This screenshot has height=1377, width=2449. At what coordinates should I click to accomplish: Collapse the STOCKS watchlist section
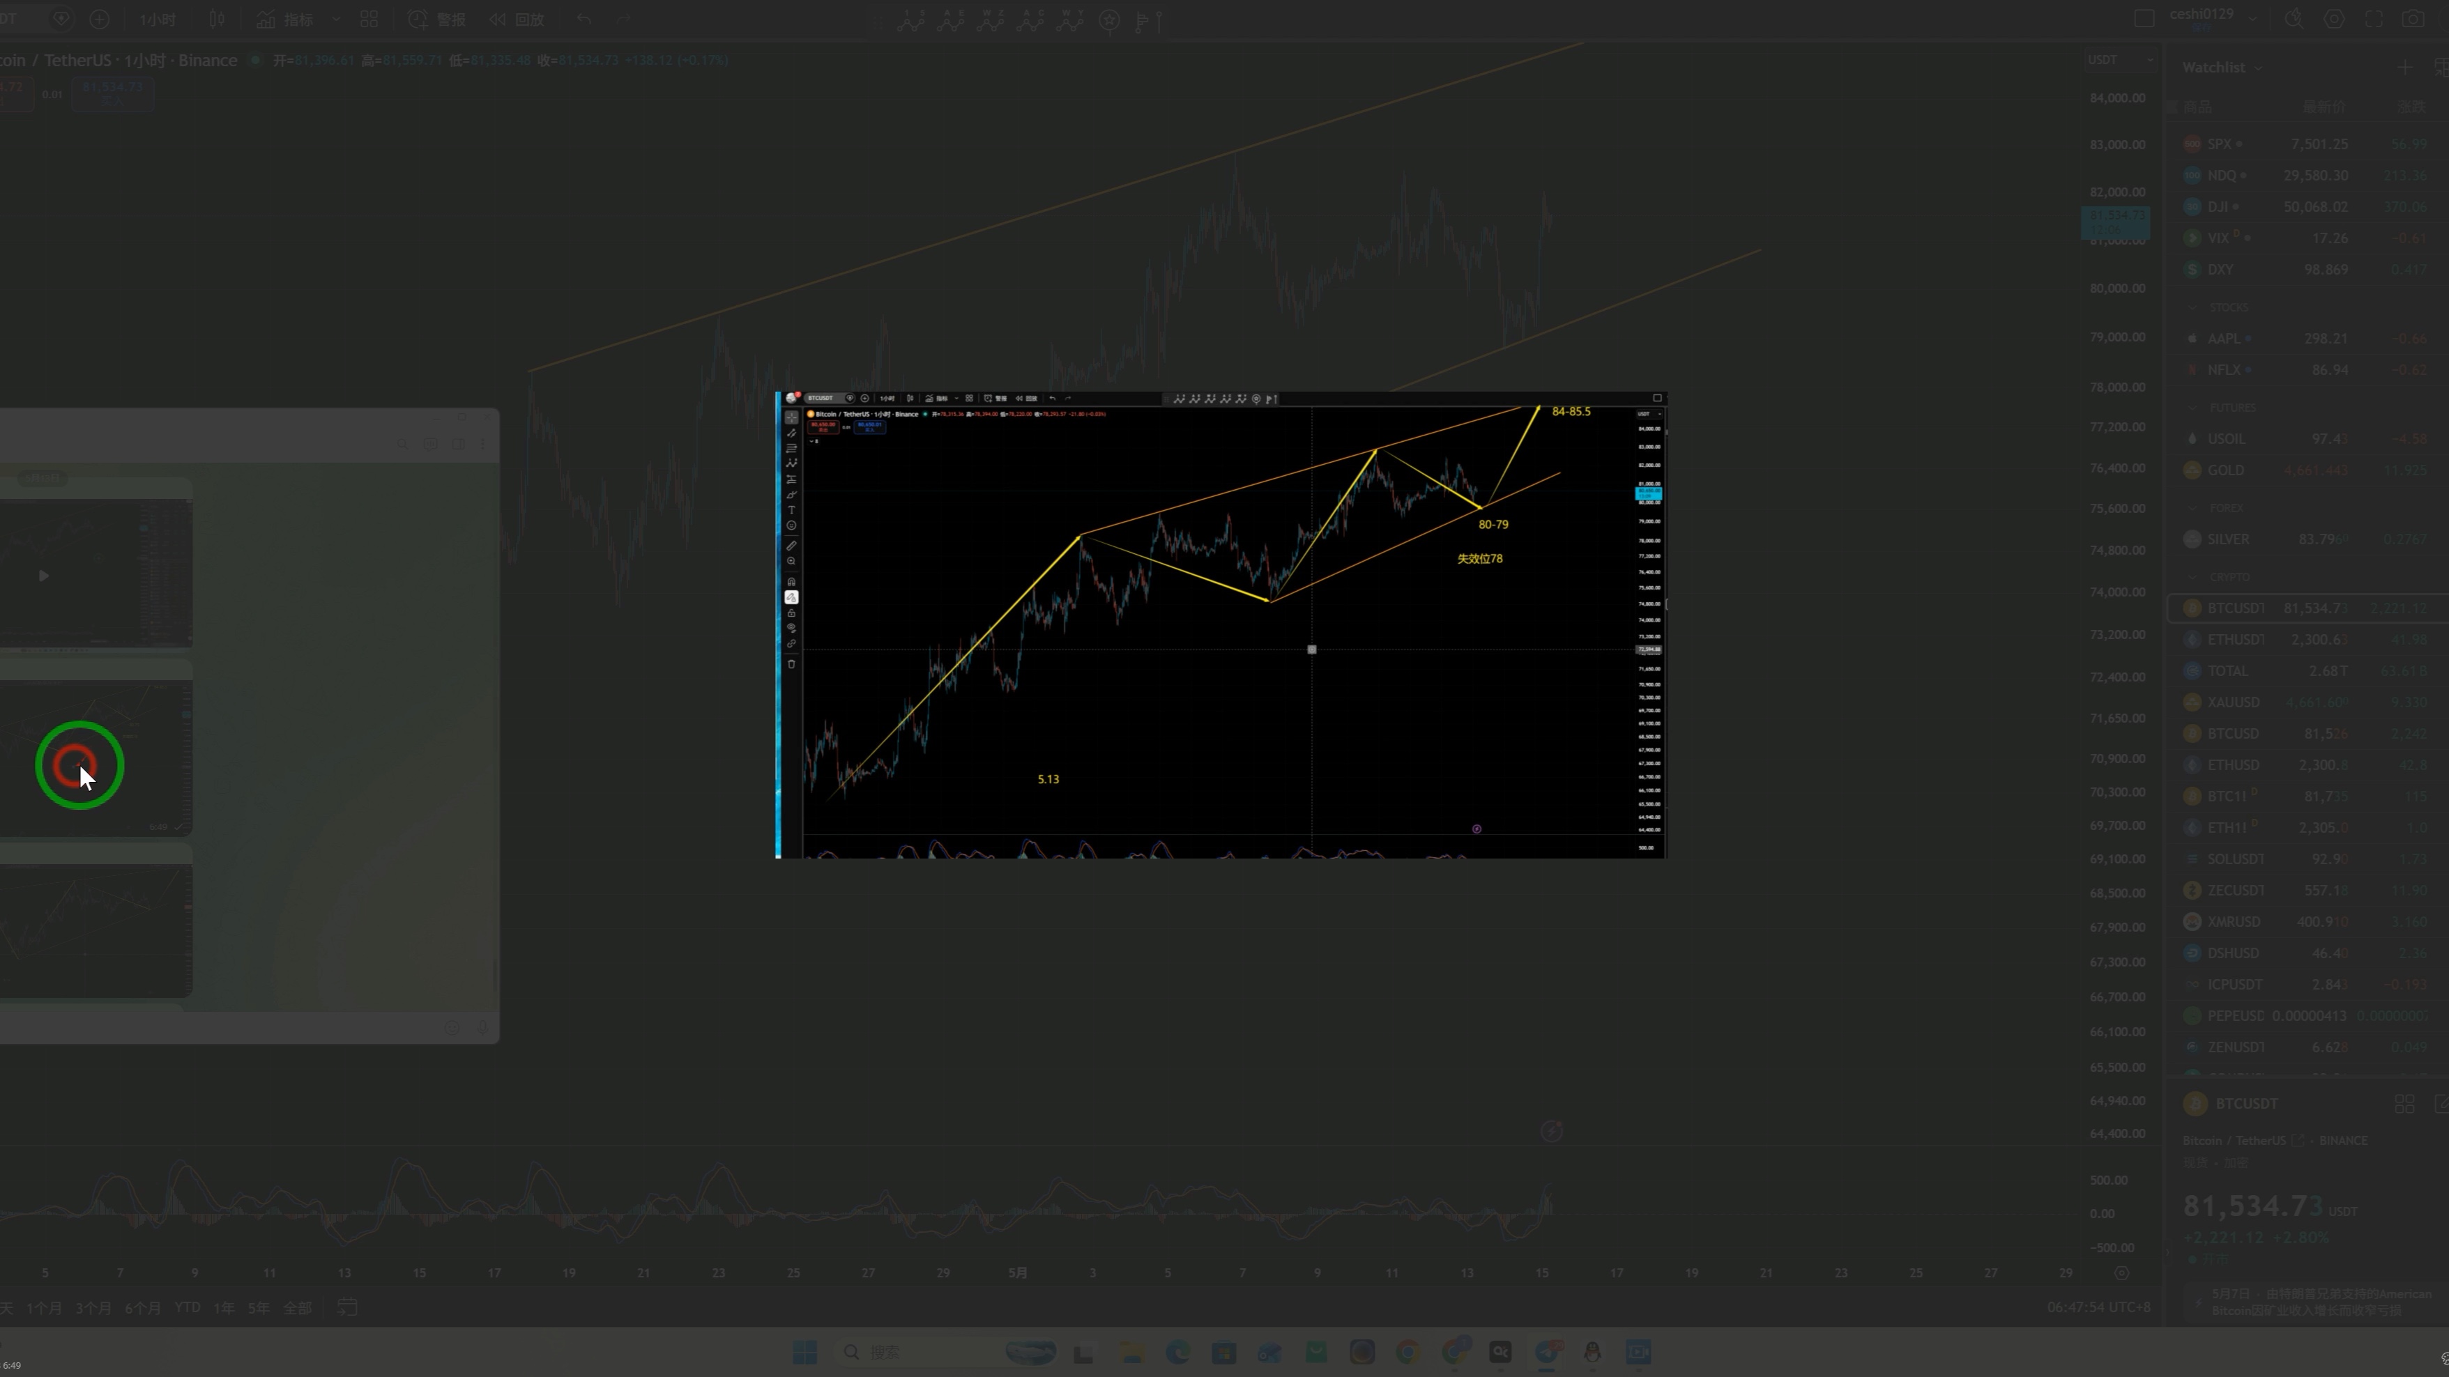click(x=2192, y=307)
